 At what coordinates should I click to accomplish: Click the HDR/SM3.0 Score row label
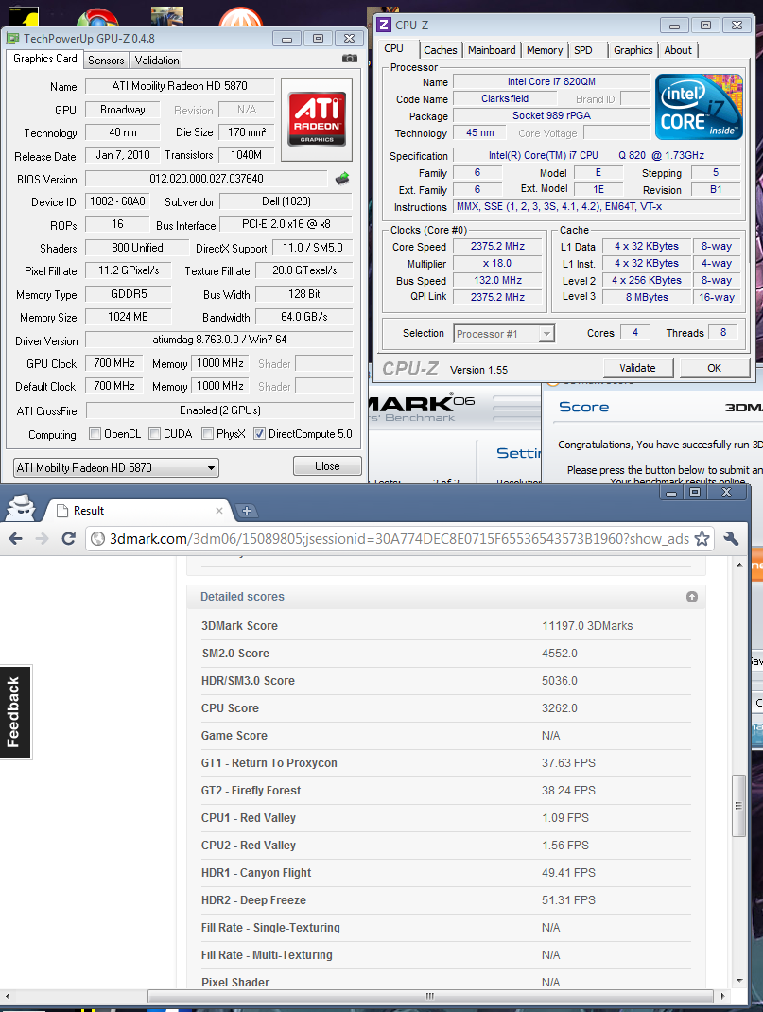pos(248,681)
